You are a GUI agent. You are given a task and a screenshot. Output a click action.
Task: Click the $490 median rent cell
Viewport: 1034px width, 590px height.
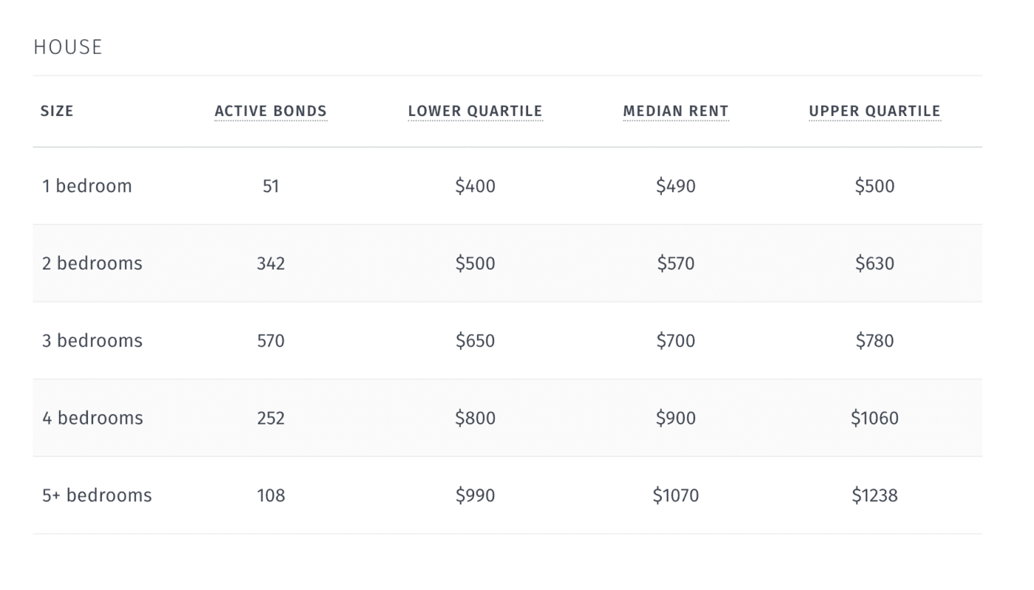(676, 186)
